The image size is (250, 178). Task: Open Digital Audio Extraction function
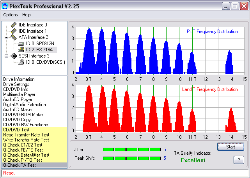(25, 105)
